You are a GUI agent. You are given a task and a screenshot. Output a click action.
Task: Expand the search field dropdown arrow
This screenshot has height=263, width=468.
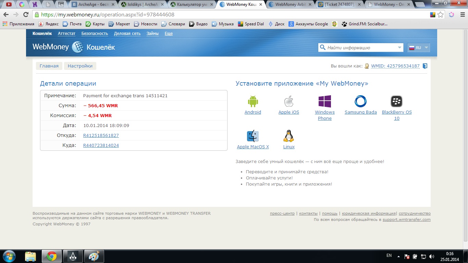pyautogui.click(x=400, y=48)
